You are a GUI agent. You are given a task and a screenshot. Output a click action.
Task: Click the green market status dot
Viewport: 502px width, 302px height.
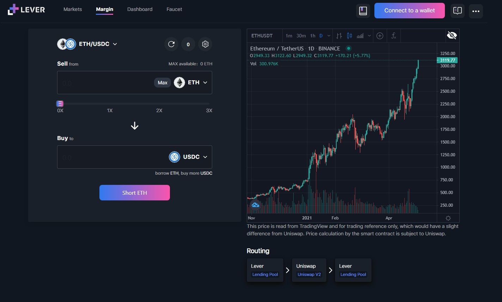349,48
